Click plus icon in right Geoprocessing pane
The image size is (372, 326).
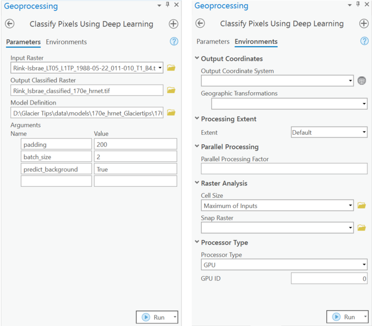tap(363, 24)
